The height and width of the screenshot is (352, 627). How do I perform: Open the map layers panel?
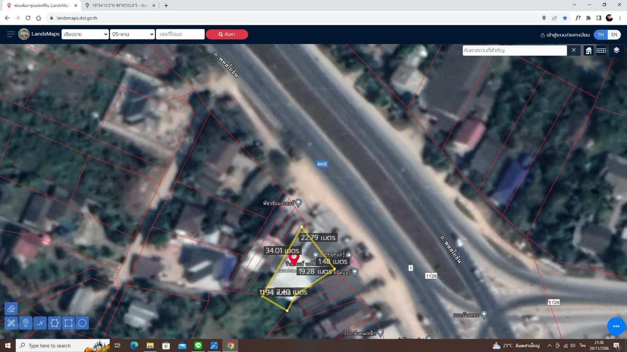click(x=616, y=51)
